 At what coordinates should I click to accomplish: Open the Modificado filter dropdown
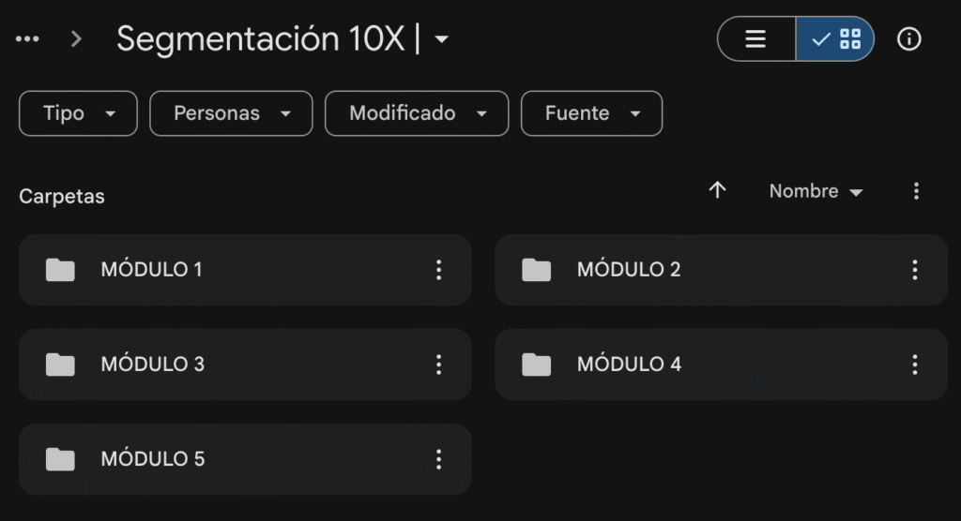(417, 113)
